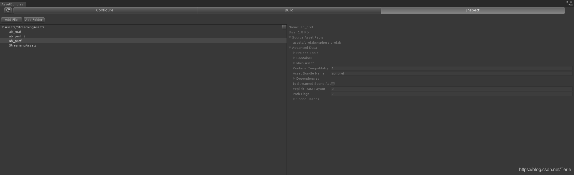Click the assets/prefabs/sphere.prefab path text
Image resolution: width=574 pixels, height=175 pixels.
click(x=317, y=43)
